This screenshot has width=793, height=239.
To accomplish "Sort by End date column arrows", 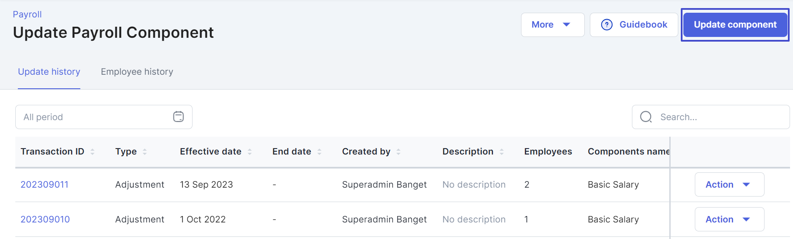I will coord(320,152).
